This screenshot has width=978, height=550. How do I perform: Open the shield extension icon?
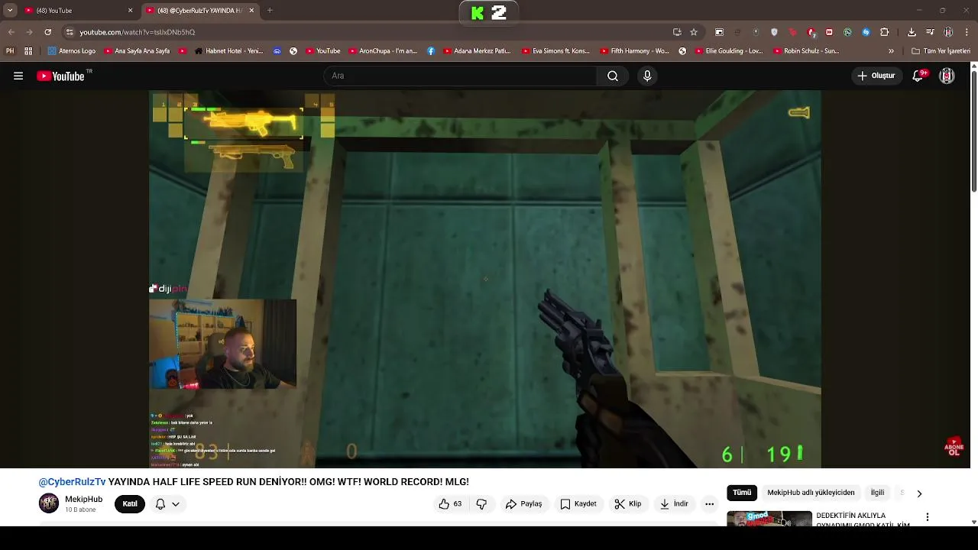774,32
